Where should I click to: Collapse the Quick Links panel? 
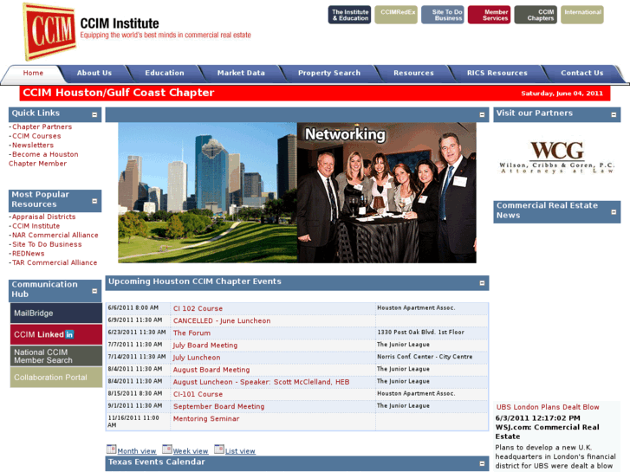coord(94,114)
